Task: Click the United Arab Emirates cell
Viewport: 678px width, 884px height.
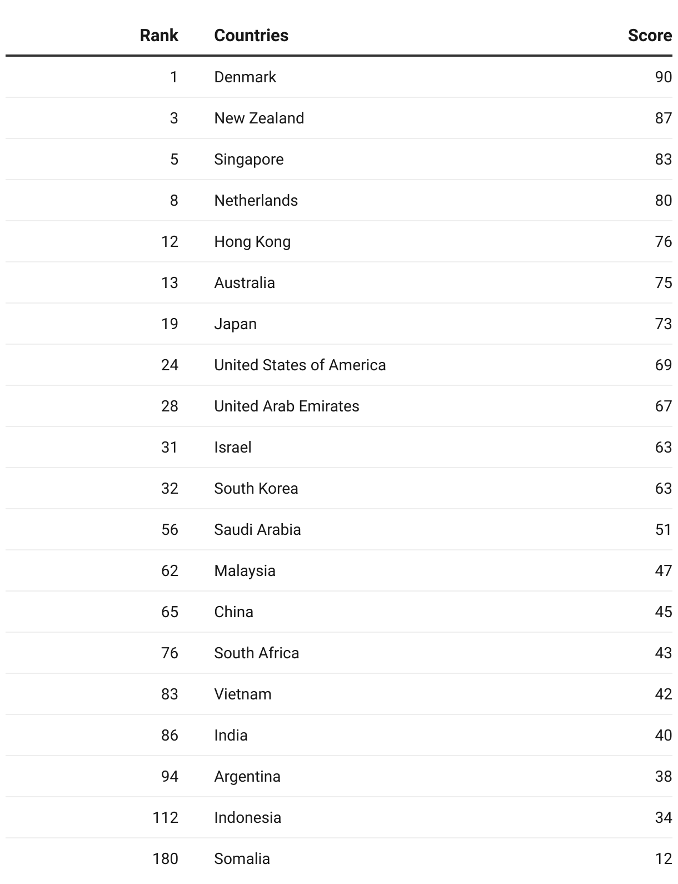Action: coord(287,406)
